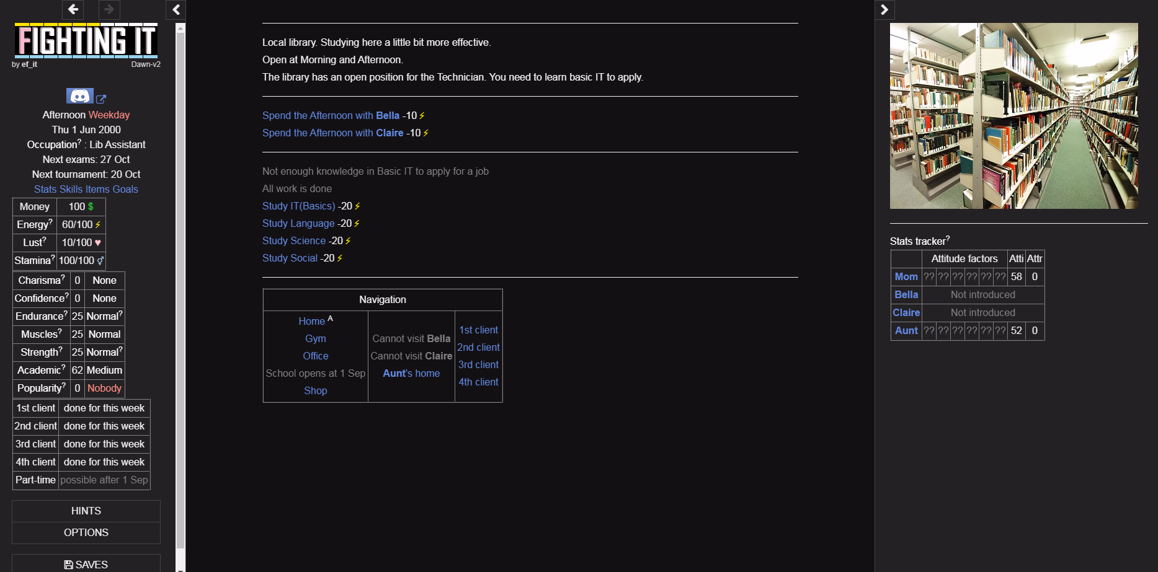1158x572 pixels.
Task: Open the OPTIONS menu
Action: tap(86, 532)
